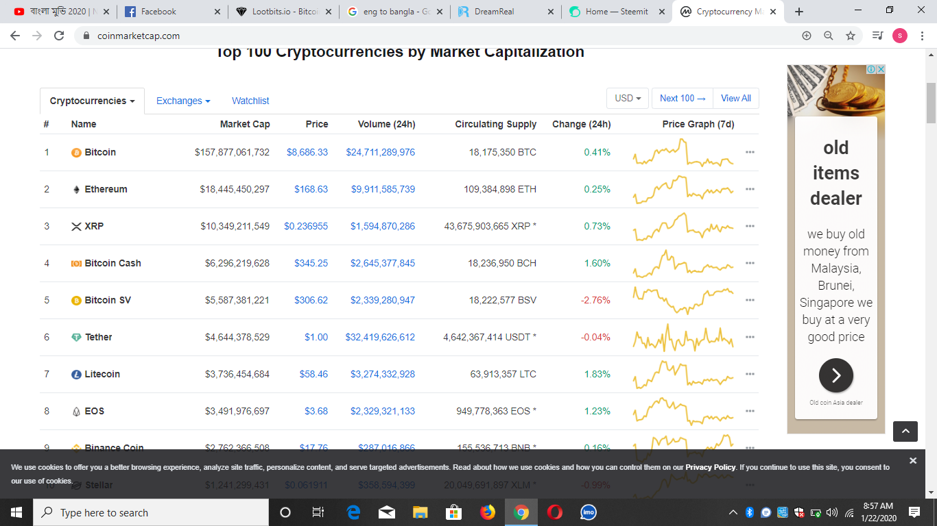Click the scroll-to-top arrow button
Image resolution: width=937 pixels, height=526 pixels.
905,431
